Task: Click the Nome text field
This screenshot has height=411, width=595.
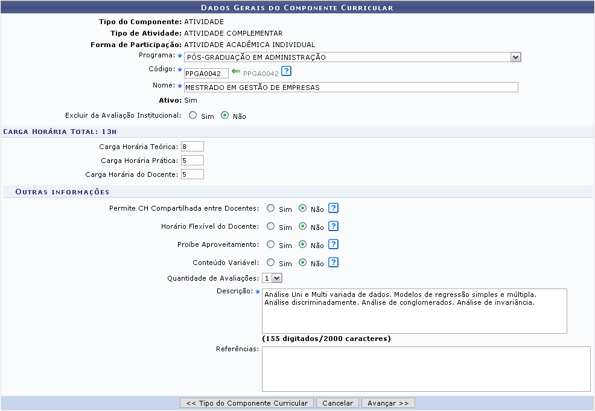Action: coord(351,87)
